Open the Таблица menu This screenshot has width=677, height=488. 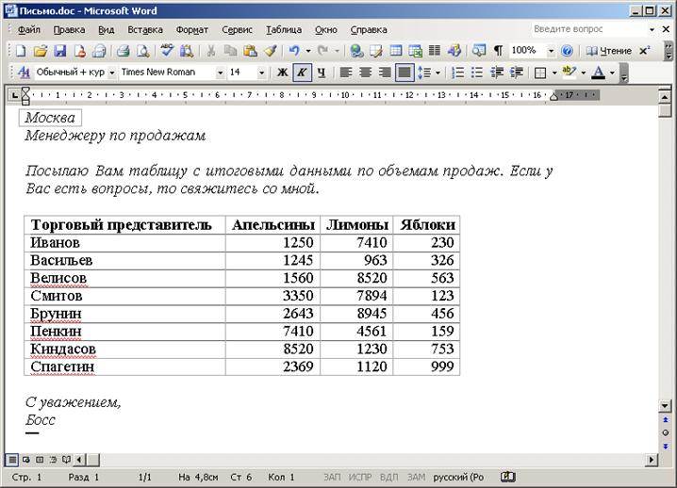(x=284, y=30)
